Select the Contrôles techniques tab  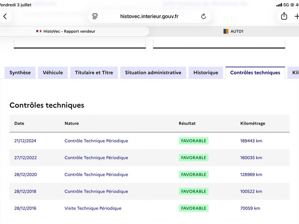coord(255,72)
